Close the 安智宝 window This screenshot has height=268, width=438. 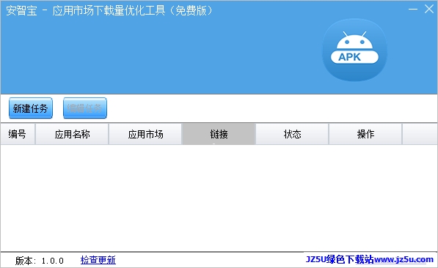pos(429,10)
